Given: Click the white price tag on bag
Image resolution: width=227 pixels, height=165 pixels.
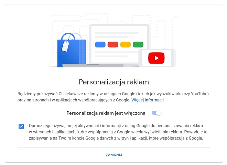Looking at the screenshot, I should (x=65, y=46).
